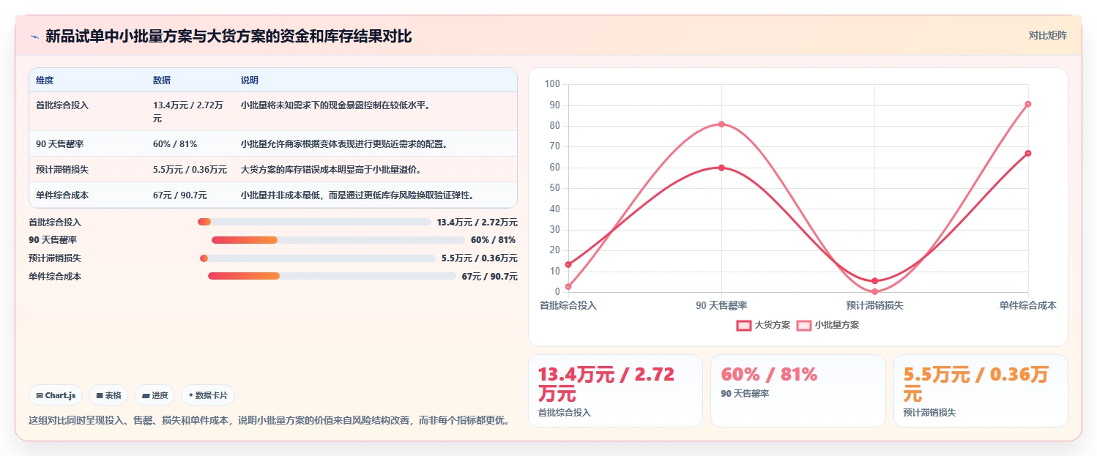Click chart point 小批量方案 at 单件综合成本
Screen dimensions: 1097x456
pyautogui.click(x=1028, y=104)
